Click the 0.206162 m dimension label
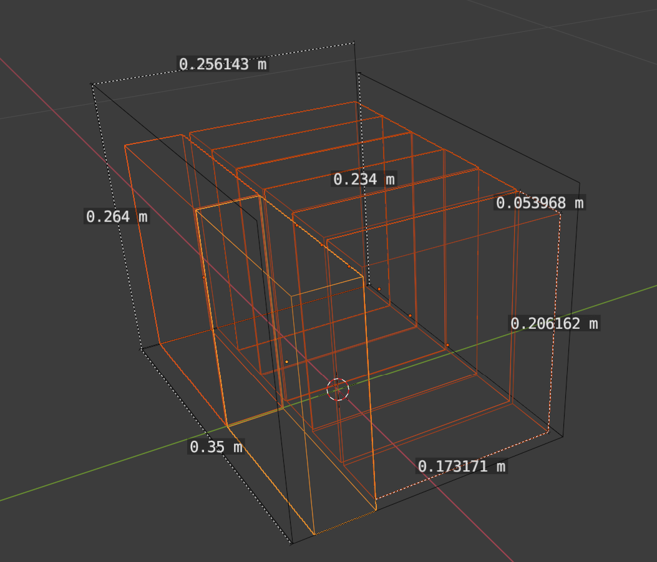 554,324
